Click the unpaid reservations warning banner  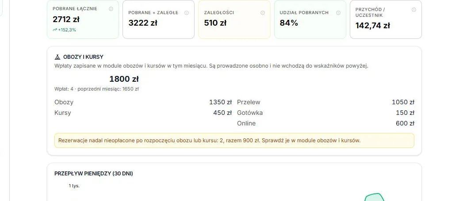coord(234,140)
